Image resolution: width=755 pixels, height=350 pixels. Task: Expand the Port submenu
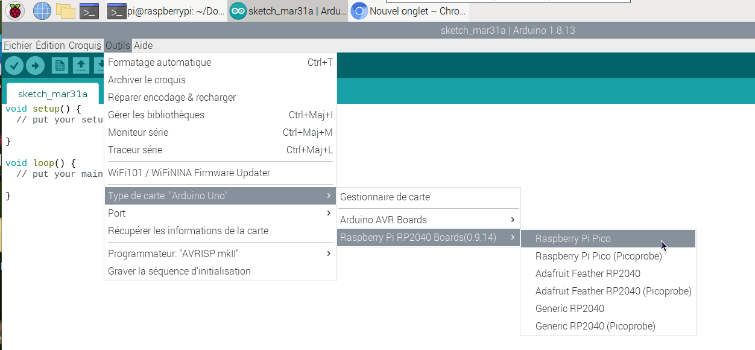tap(220, 213)
